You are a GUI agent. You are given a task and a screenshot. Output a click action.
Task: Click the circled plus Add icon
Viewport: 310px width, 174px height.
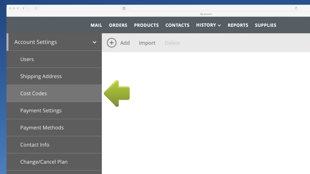click(112, 43)
